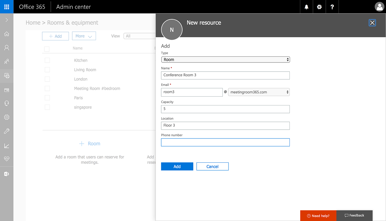
Task: Click Cancel to dismiss the form
Action: [x=212, y=166]
